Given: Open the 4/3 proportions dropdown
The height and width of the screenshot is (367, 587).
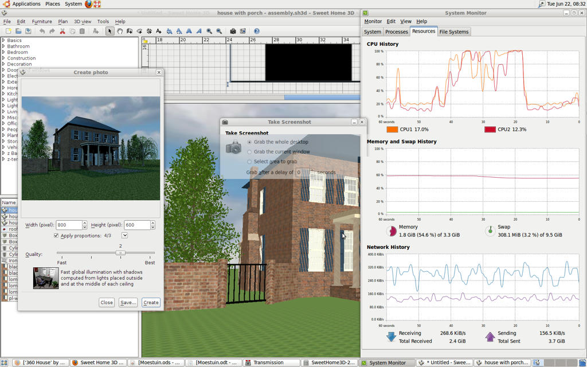Looking at the screenshot, I should tap(124, 235).
